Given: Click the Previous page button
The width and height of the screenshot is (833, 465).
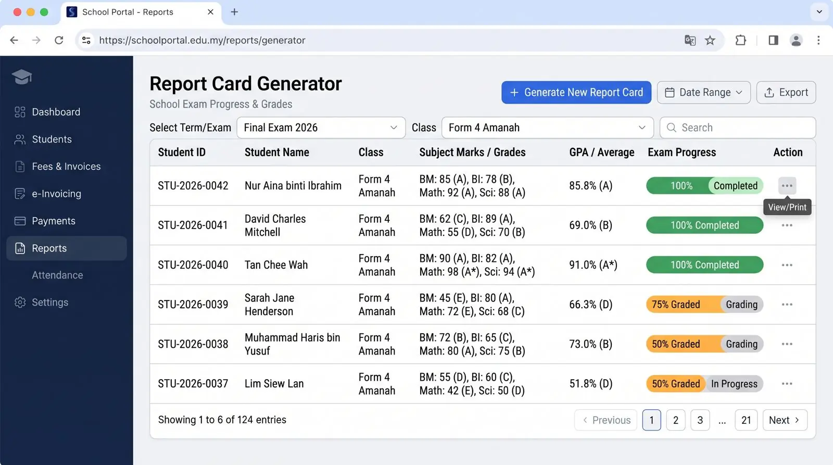Looking at the screenshot, I should [605, 420].
